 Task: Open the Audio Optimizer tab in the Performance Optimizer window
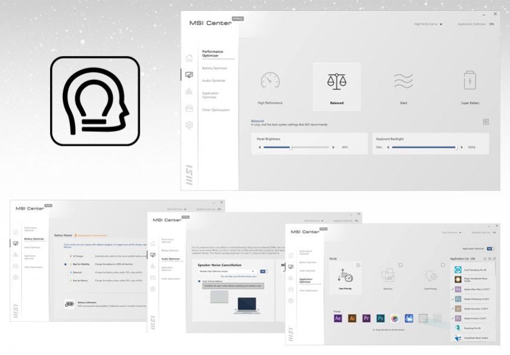214,80
